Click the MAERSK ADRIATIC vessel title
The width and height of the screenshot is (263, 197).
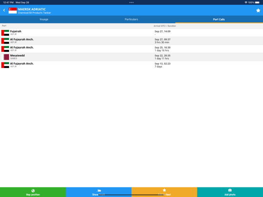(32, 10)
